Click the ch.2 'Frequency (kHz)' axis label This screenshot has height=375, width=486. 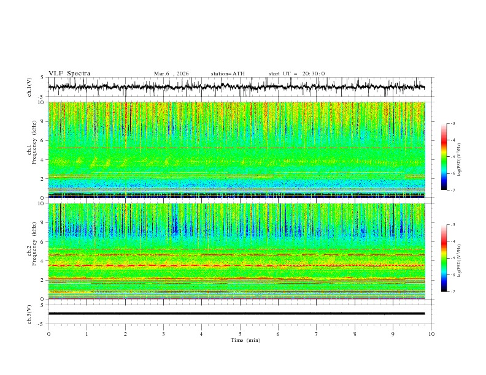point(34,244)
